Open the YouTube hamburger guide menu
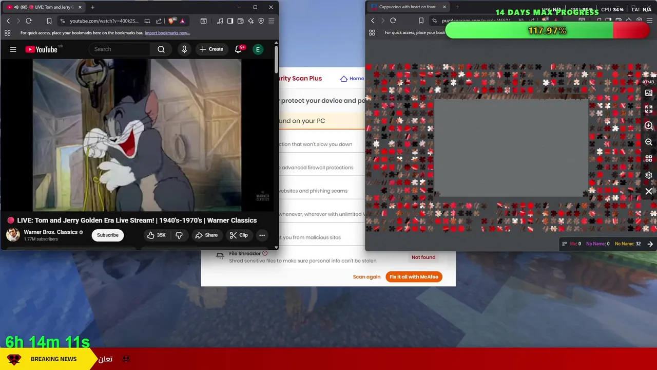 [x=13, y=49]
